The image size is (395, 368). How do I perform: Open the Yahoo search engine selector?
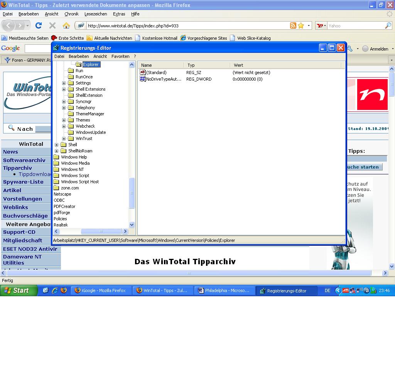[x=321, y=25]
